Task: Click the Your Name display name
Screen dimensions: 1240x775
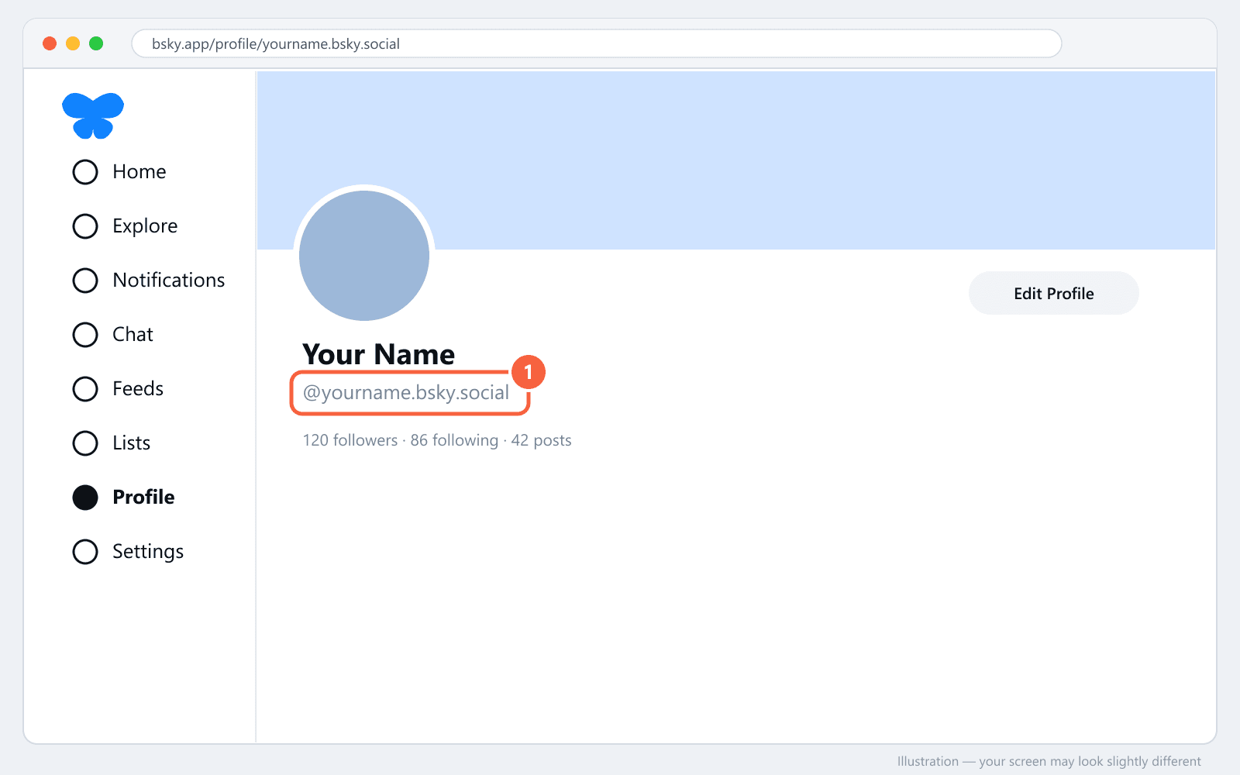Action: (379, 354)
